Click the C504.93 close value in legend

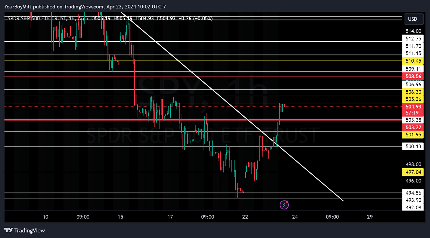166,18
